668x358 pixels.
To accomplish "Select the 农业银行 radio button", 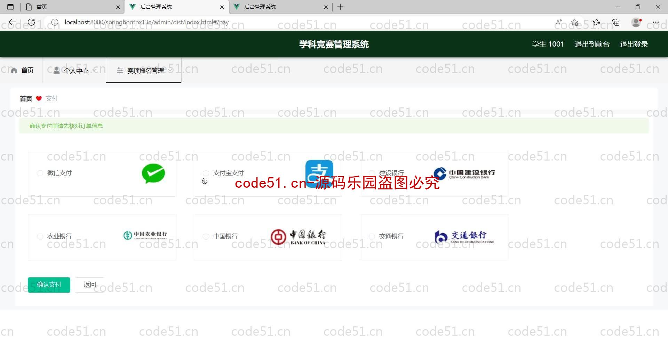I will [40, 236].
